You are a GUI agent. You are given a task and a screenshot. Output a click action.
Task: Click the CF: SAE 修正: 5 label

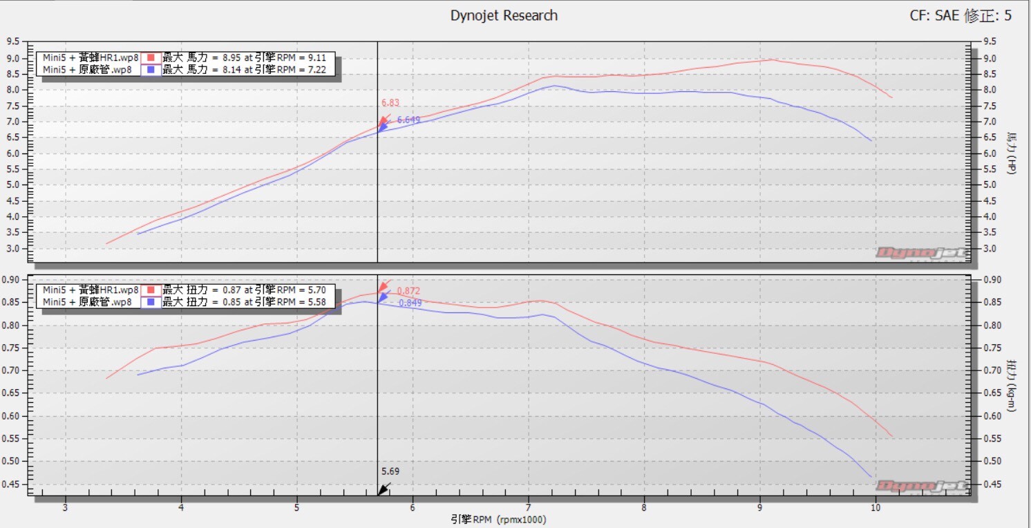(961, 15)
